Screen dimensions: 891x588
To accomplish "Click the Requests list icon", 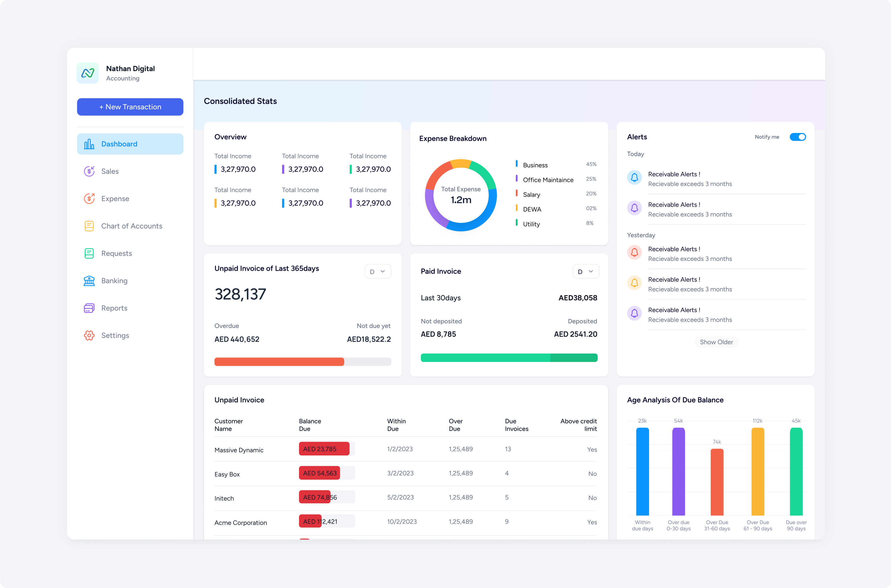I will tap(89, 253).
